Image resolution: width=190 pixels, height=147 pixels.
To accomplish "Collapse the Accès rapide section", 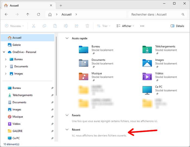I will [67, 38].
